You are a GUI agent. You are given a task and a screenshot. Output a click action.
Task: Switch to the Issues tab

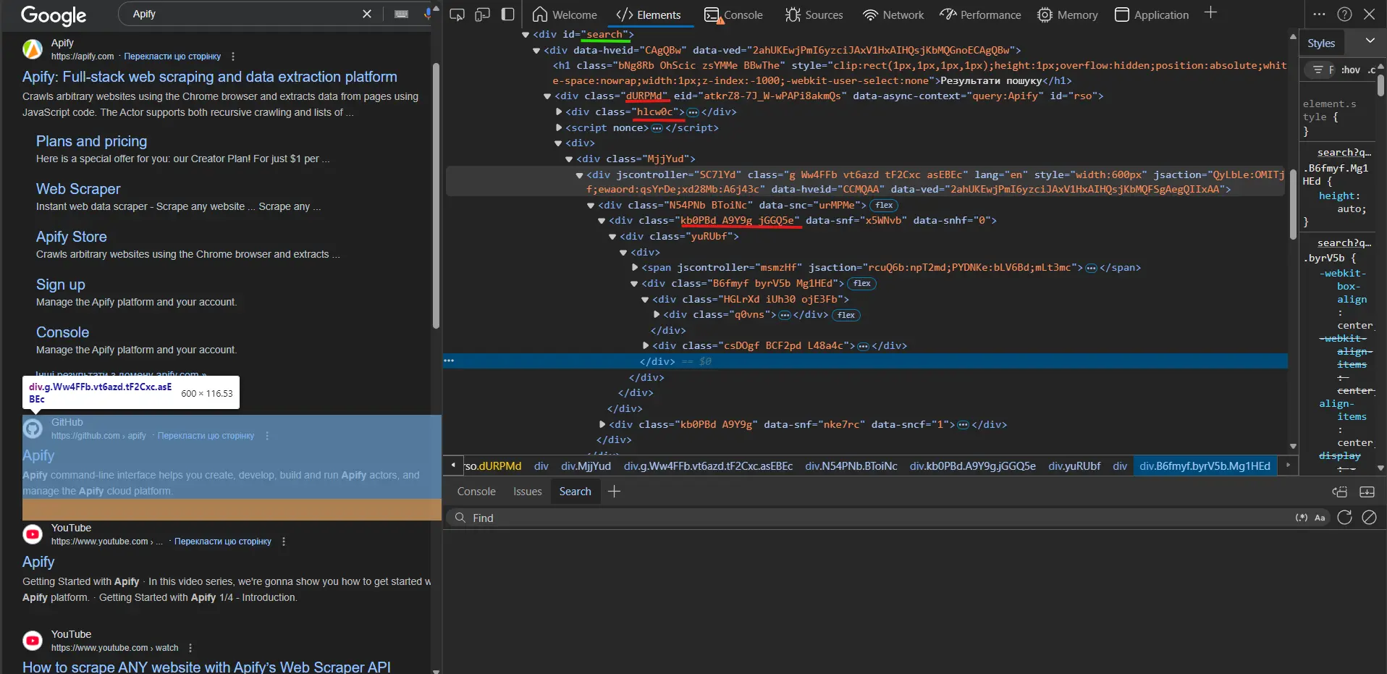pyautogui.click(x=527, y=491)
